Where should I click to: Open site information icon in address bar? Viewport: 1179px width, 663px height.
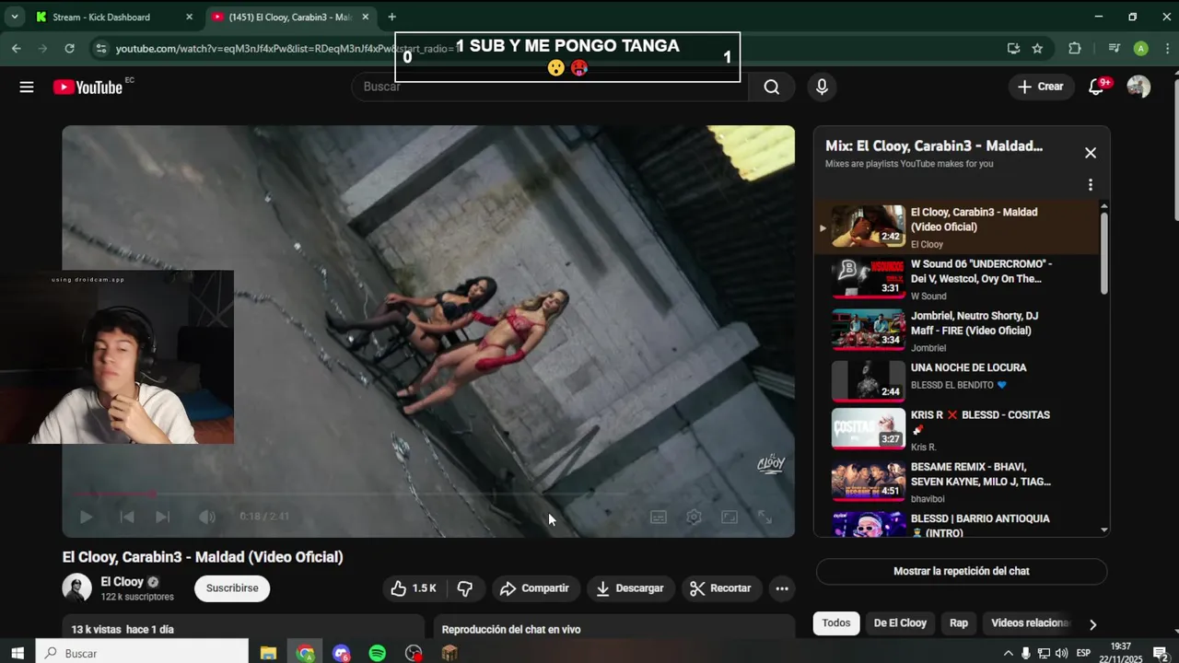[101, 49]
